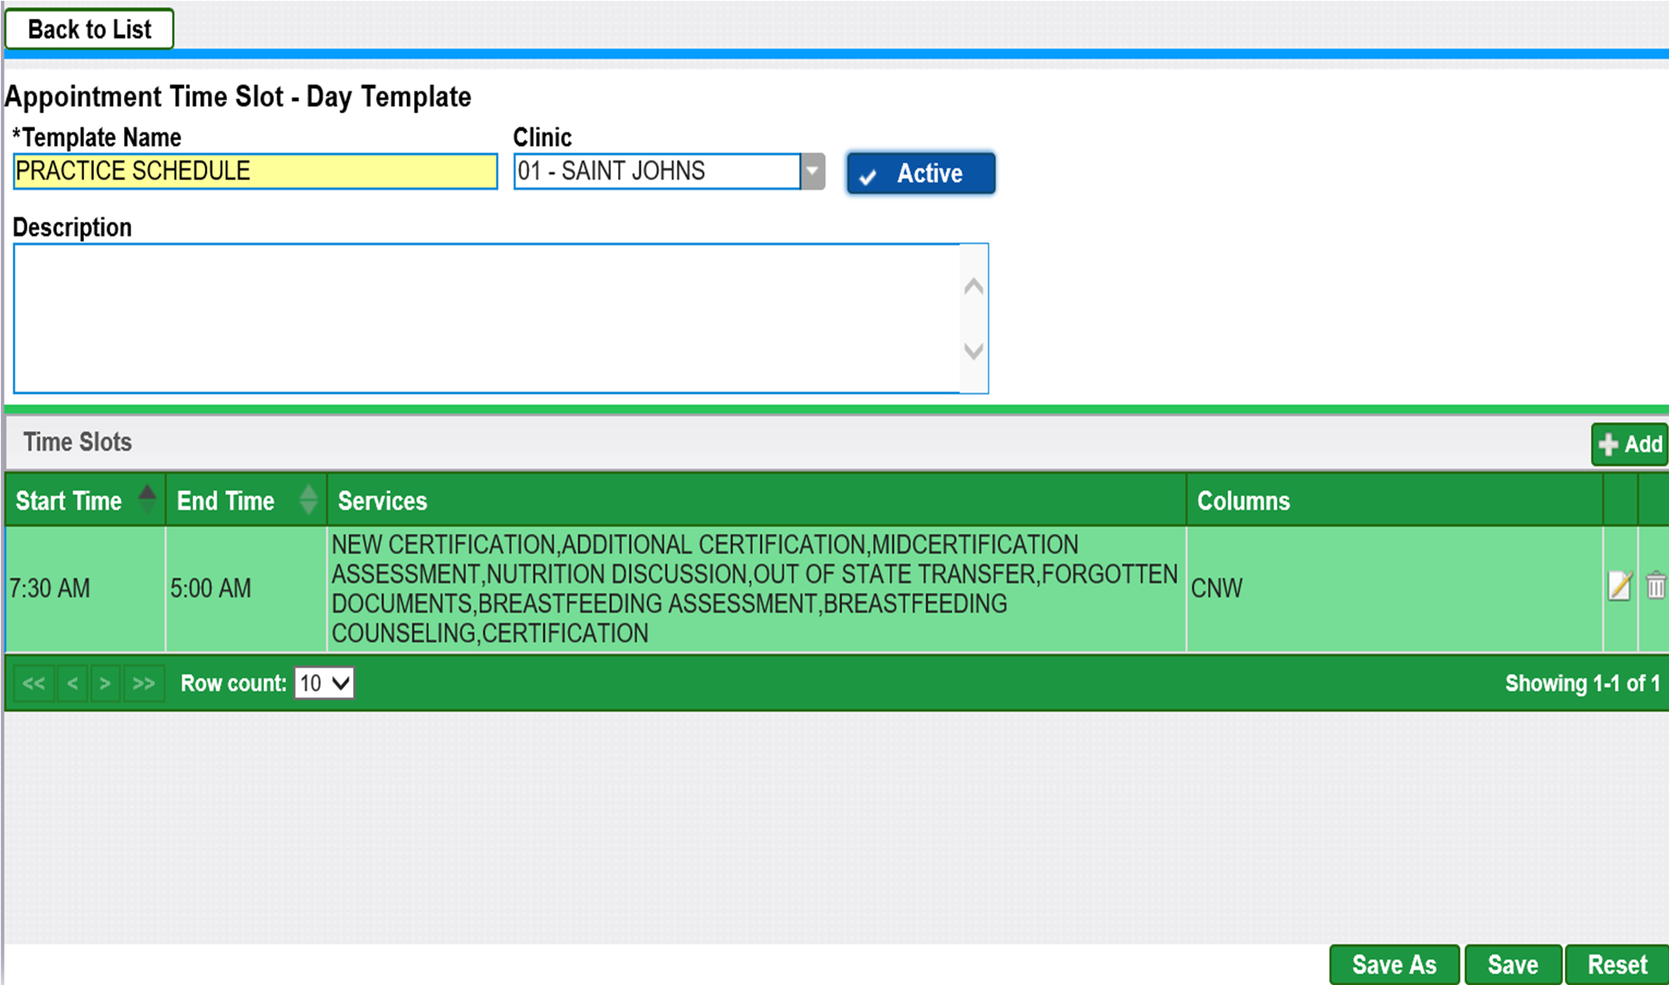Click the Columns column header

pyautogui.click(x=1243, y=501)
